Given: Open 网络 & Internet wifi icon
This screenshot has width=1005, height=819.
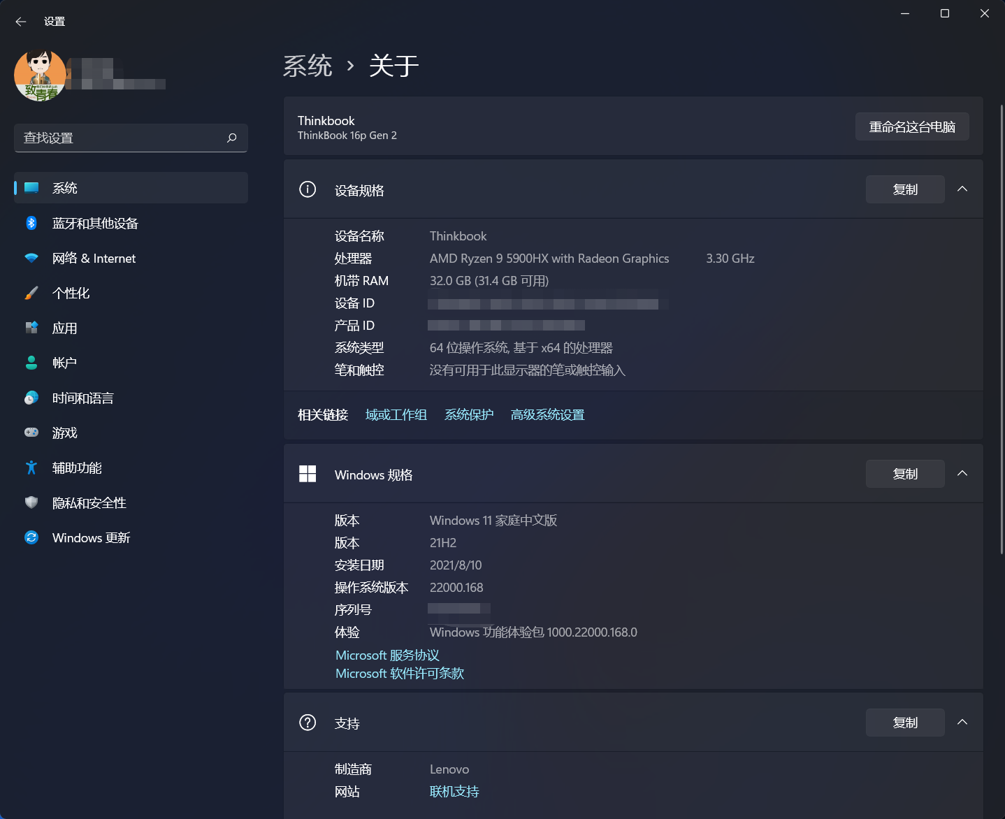Looking at the screenshot, I should click(31, 258).
